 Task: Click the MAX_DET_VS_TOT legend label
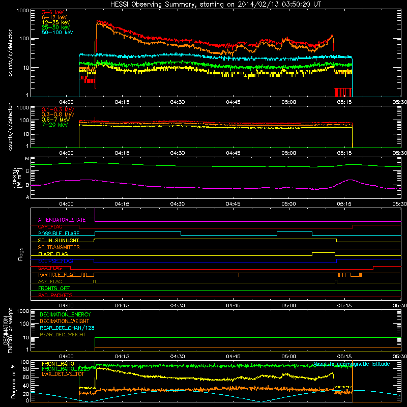coord(63,374)
